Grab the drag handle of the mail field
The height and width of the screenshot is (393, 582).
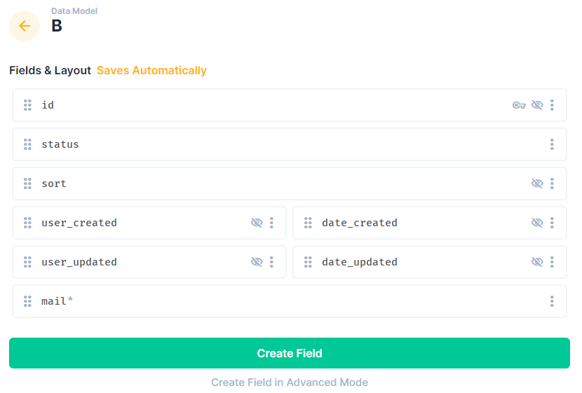coord(27,301)
